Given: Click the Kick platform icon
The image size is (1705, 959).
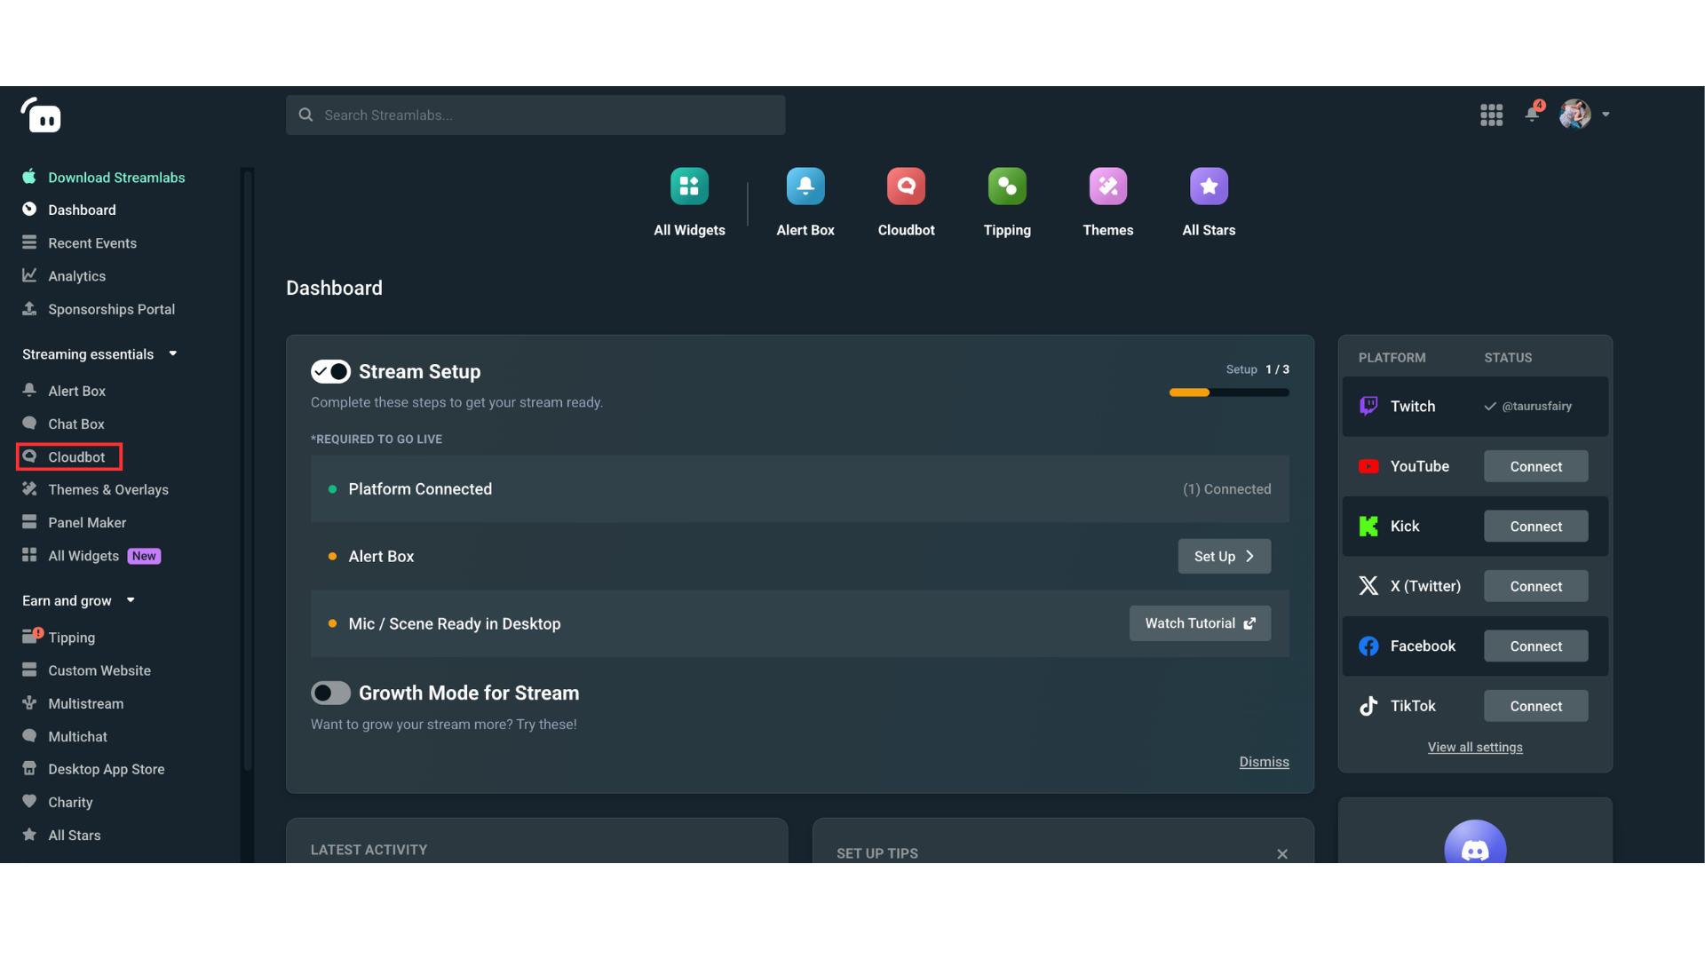Looking at the screenshot, I should (x=1368, y=527).
